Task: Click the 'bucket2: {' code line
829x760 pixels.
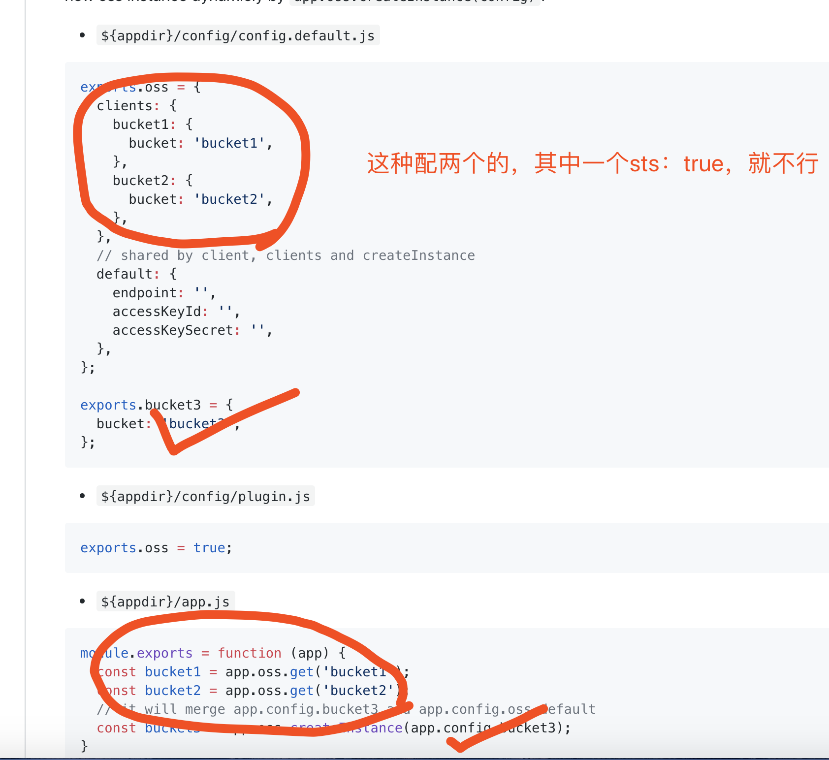Action: (x=153, y=181)
